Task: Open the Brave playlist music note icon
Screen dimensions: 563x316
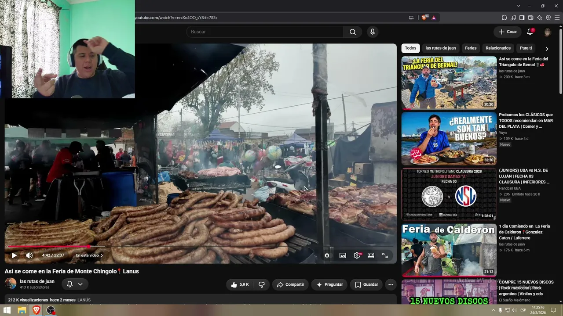Action: point(513,18)
